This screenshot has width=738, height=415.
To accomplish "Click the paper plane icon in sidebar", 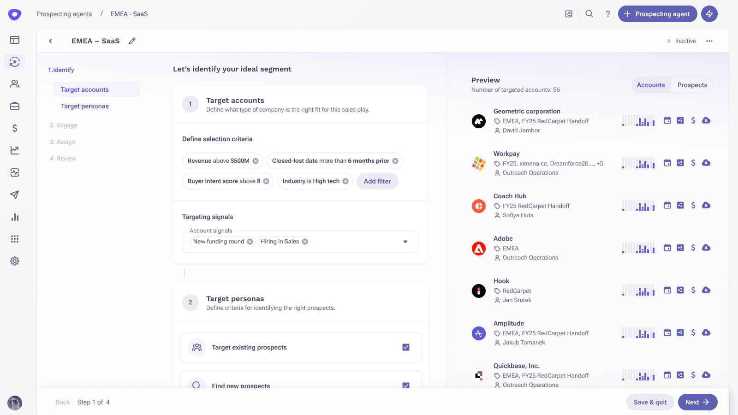I will click(x=15, y=195).
